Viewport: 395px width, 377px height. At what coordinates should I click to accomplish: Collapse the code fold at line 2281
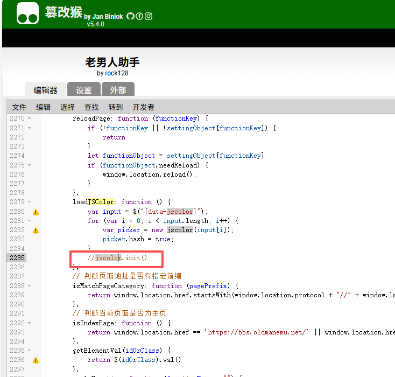point(30,221)
